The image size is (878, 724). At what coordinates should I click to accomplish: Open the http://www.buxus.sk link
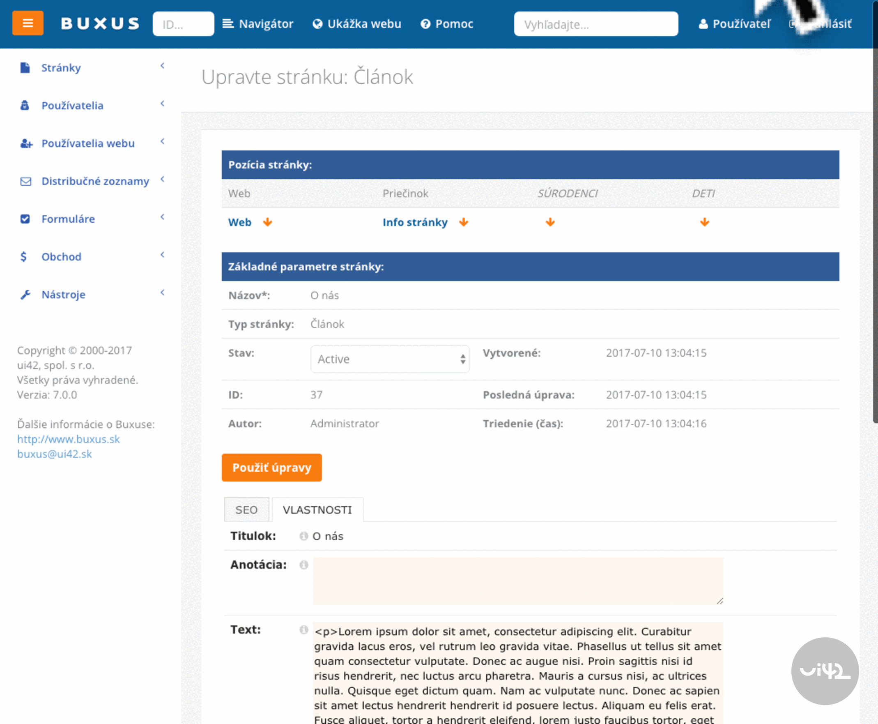(x=68, y=439)
